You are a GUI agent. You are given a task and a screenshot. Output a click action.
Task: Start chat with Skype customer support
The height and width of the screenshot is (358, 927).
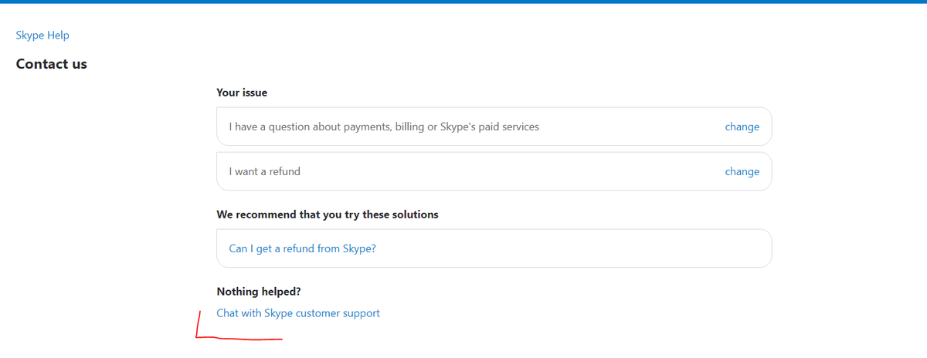[x=298, y=313]
